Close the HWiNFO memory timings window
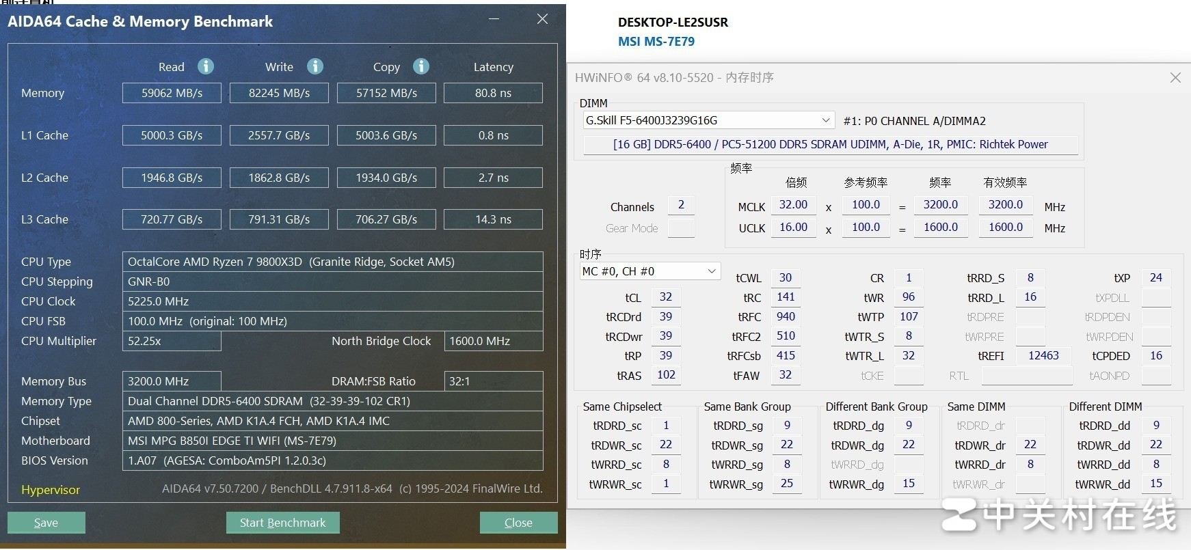This screenshot has height=550, width=1191. (x=1175, y=78)
